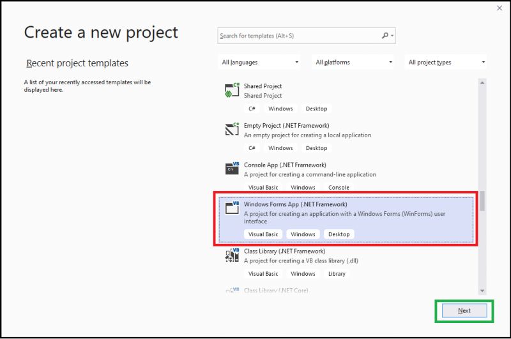Click Windows tag under Console App
511x339 pixels.
click(x=303, y=188)
